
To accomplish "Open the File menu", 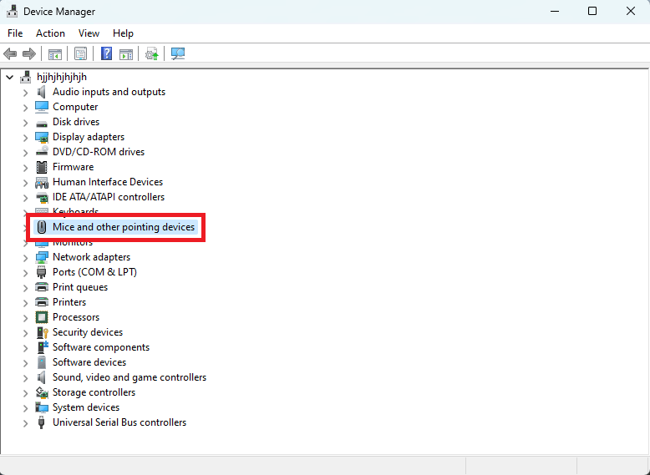I will tap(15, 33).
